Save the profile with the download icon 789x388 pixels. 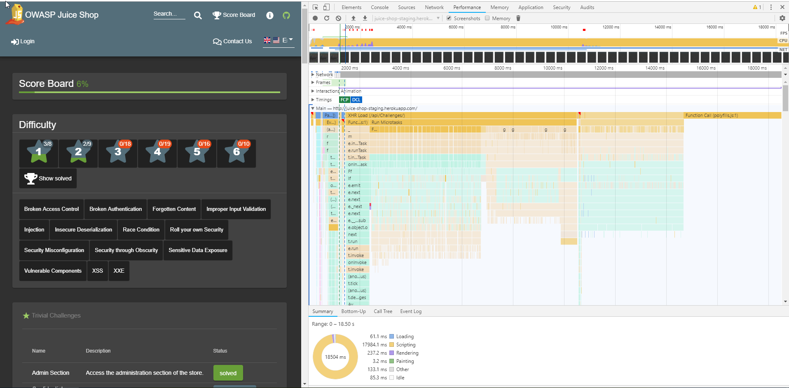365,18
